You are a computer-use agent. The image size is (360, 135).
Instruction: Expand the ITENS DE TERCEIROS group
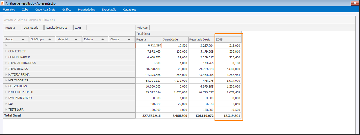(x=6, y=63)
